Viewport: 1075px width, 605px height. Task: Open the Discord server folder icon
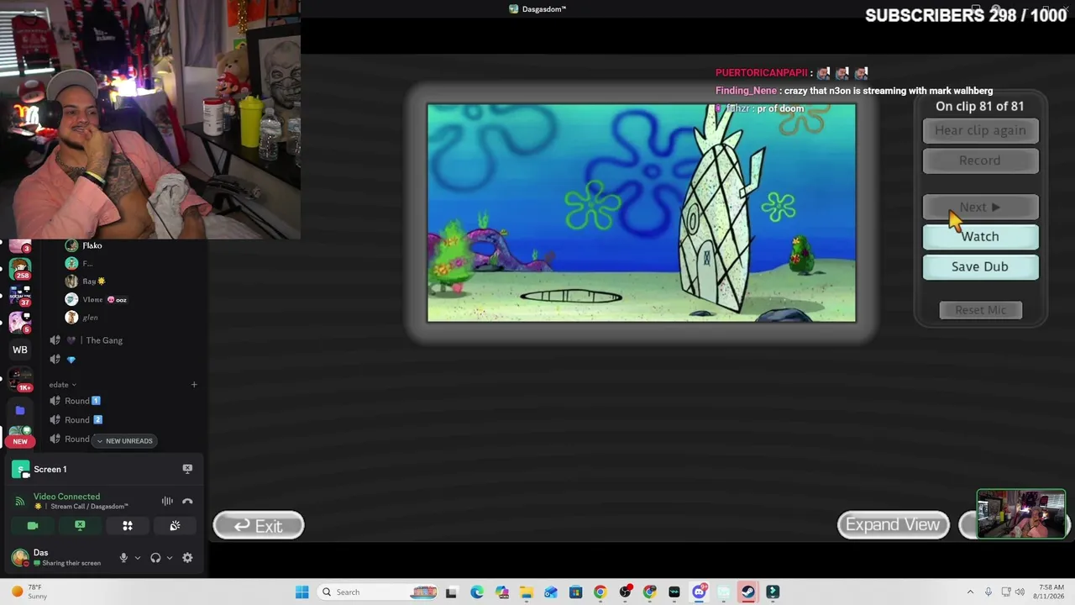pyautogui.click(x=20, y=411)
